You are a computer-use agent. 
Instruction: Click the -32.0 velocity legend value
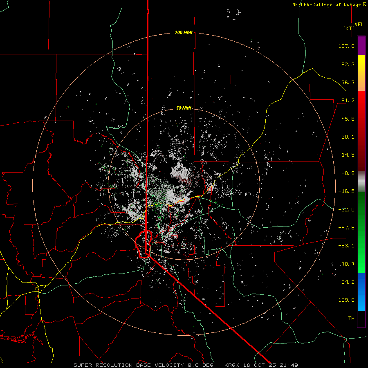click(x=346, y=210)
